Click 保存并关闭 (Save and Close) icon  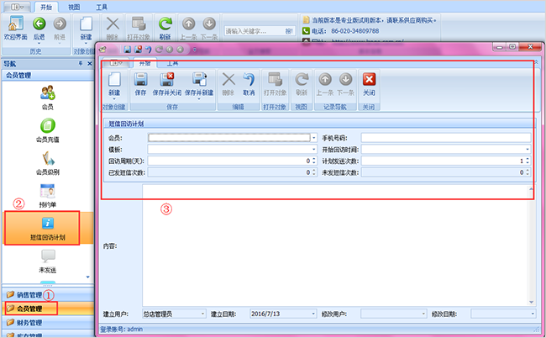pyautogui.click(x=169, y=82)
